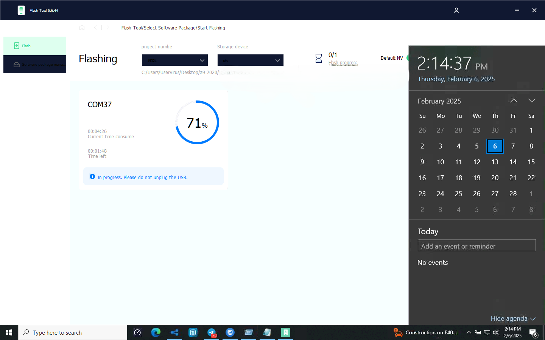Go to next month in calendar
545x340 pixels.
[532, 101]
